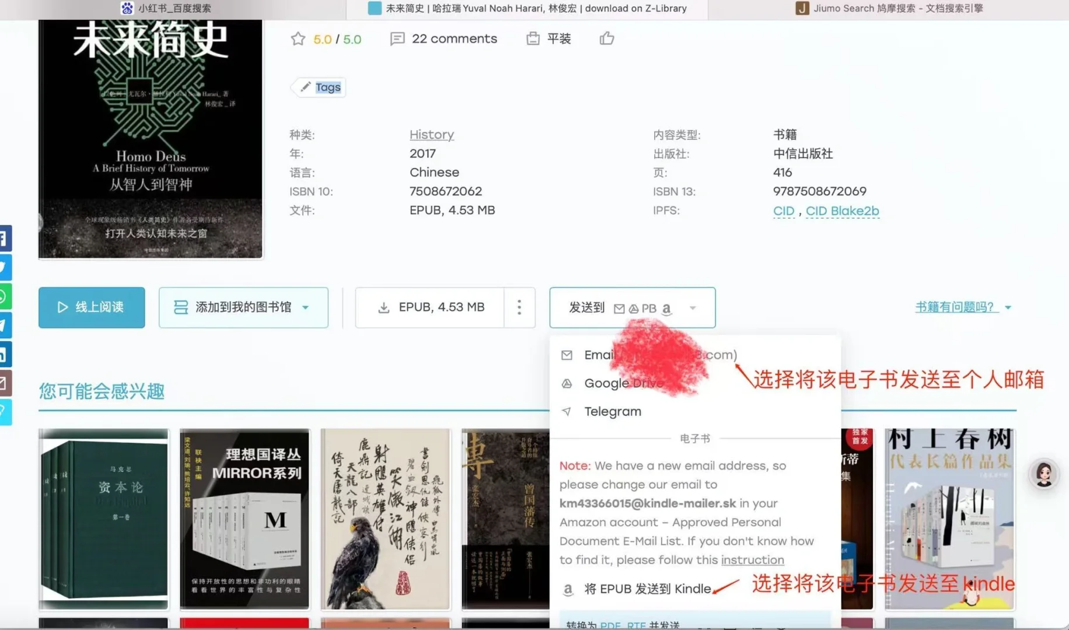
Task: Click the avatar chat assistant icon
Action: [x=1044, y=475]
